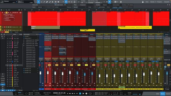Solo the DRUMS All track in arrangement
Screen dimensions: 171x96
tap(6, 13)
